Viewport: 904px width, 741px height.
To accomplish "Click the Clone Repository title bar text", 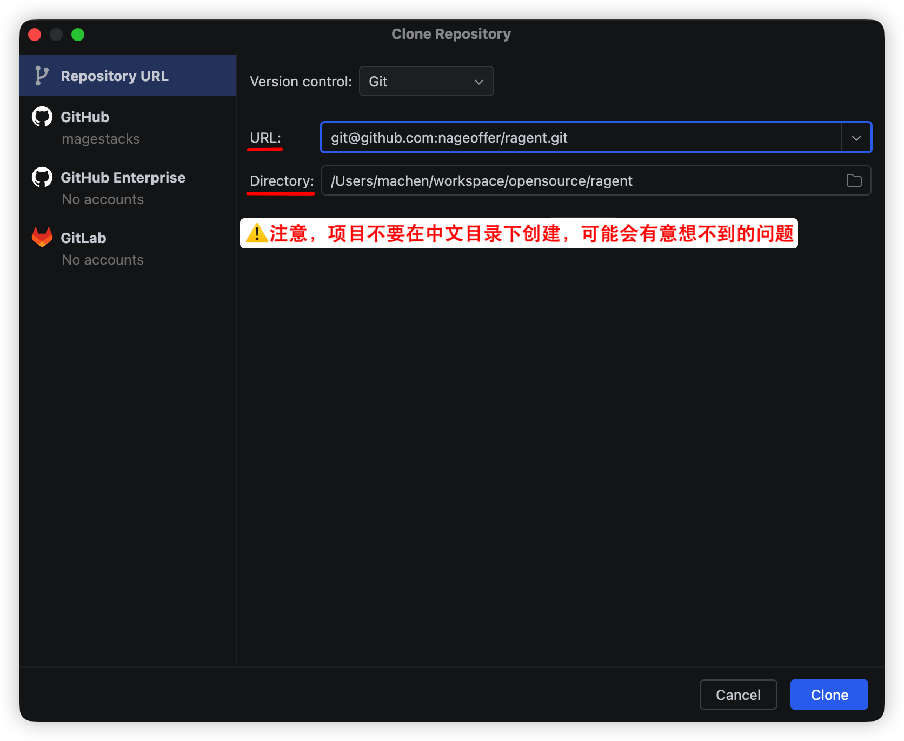I will [x=451, y=34].
